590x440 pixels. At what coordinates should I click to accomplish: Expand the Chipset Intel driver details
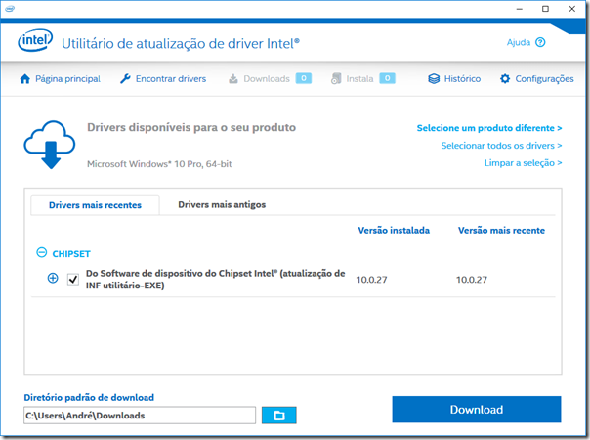(x=53, y=279)
